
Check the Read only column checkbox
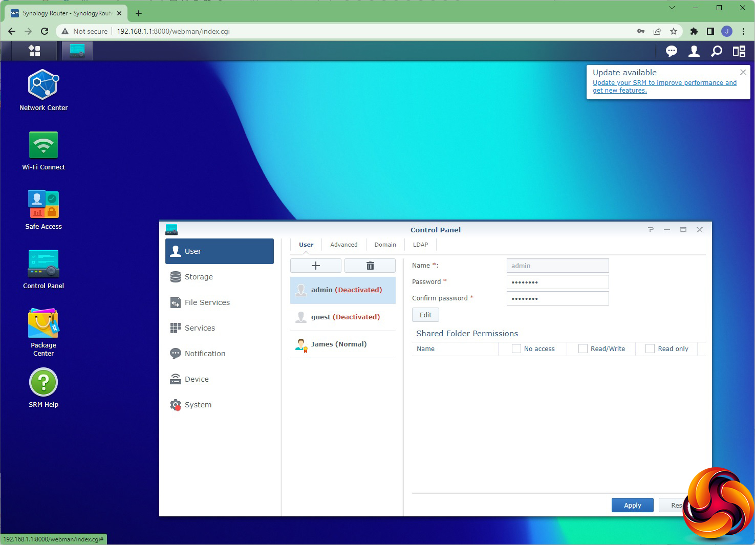pos(650,348)
